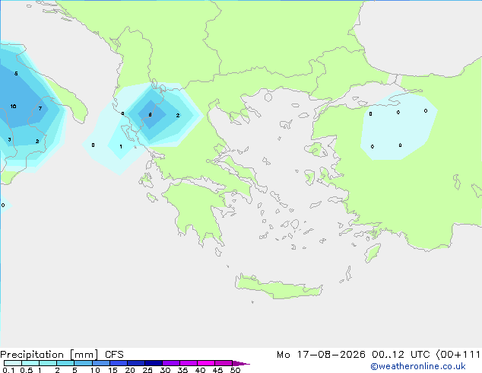Click the weatheronline.co.uk copyright link
482x373 pixels.
(417, 366)
